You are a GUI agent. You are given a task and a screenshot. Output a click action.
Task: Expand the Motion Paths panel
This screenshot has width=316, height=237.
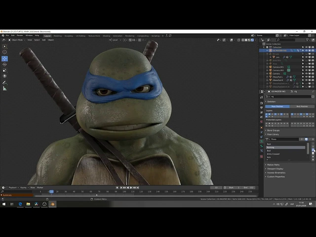pyautogui.click(x=273, y=164)
